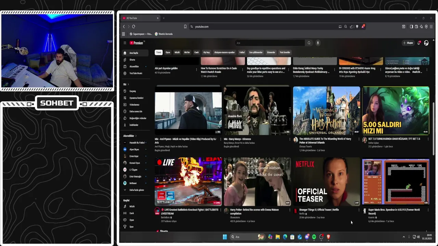The height and width of the screenshot is (246, 438).
Task: Open the account avatar menu
Action: pos(426,43)
